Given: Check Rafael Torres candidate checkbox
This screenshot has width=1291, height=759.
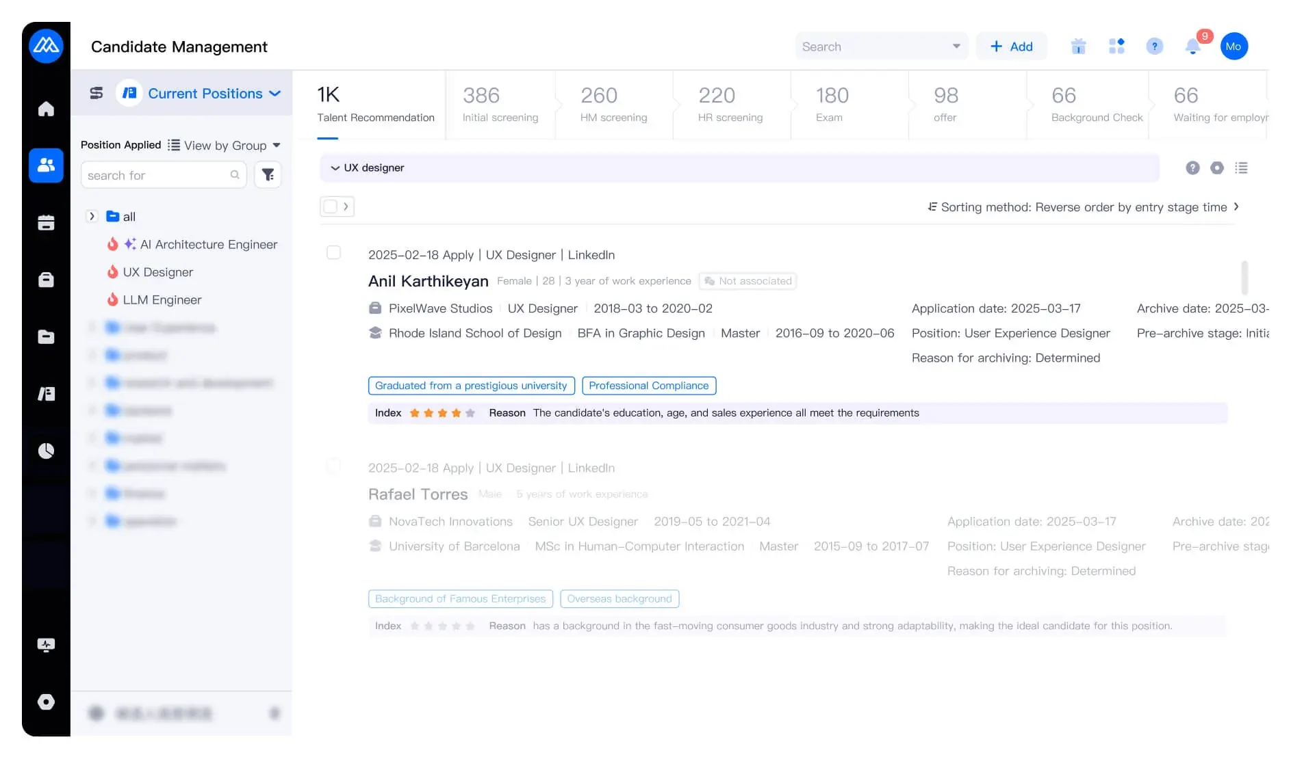Looking at the screenshot, I should point(333,466).
